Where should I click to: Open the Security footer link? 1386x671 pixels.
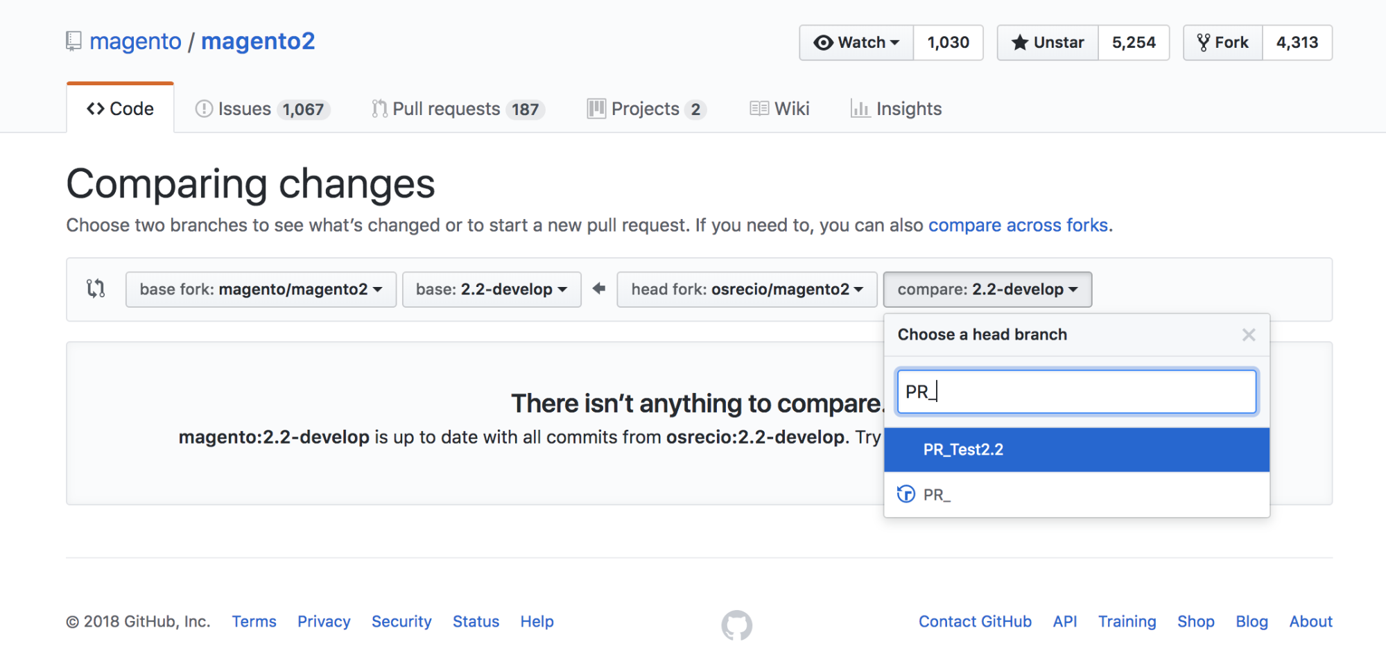click(x=401, y=622)
